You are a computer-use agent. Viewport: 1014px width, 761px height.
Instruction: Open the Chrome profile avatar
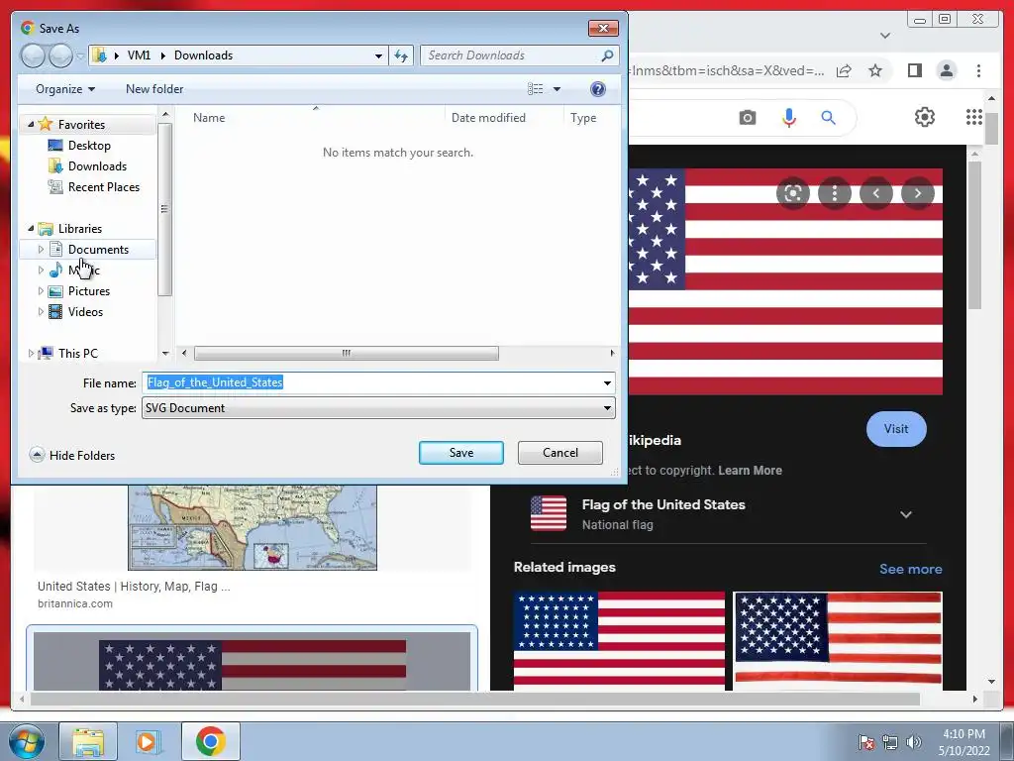(946, 70)
